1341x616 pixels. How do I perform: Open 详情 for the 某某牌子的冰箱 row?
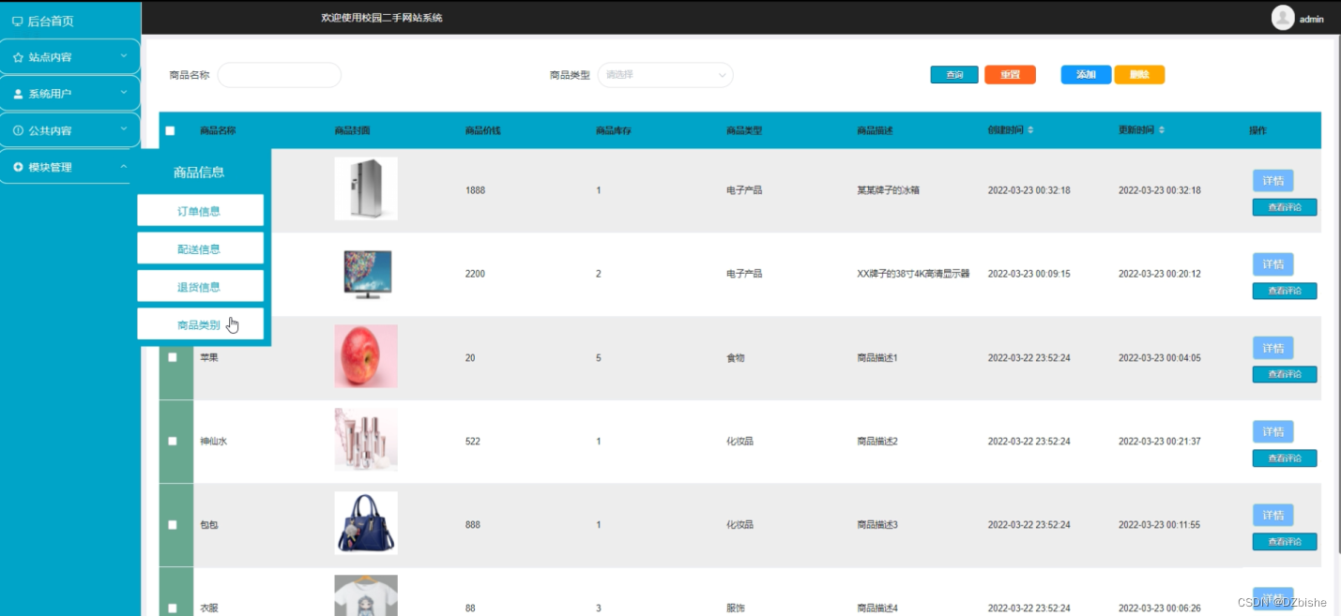click(1272, 181)
